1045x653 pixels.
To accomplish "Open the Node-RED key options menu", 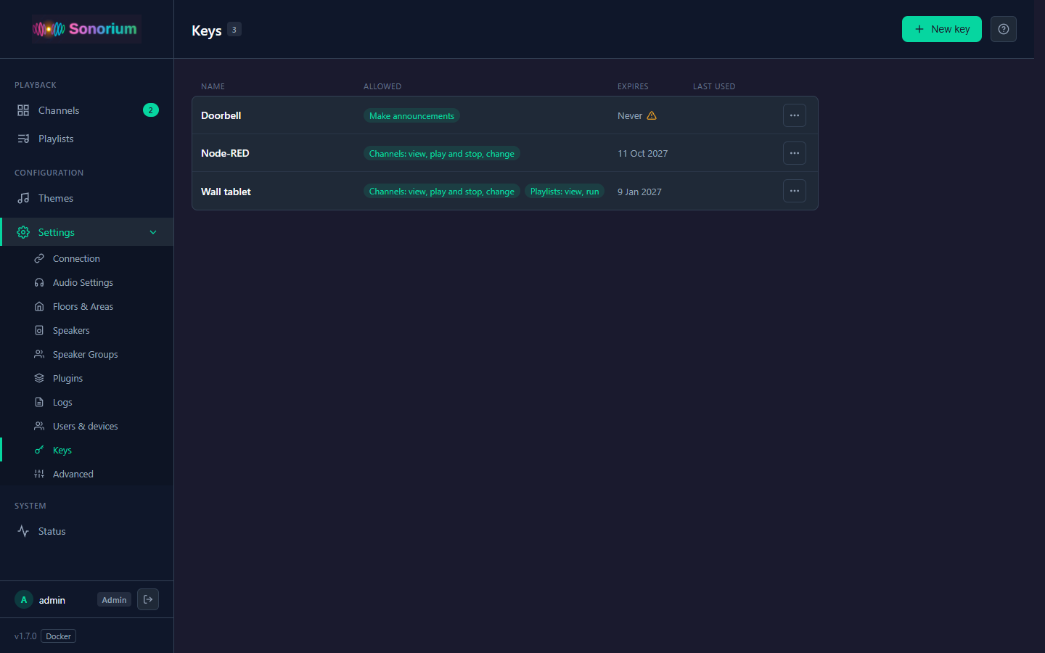I will pyautogui.click(x=795, y=153).
